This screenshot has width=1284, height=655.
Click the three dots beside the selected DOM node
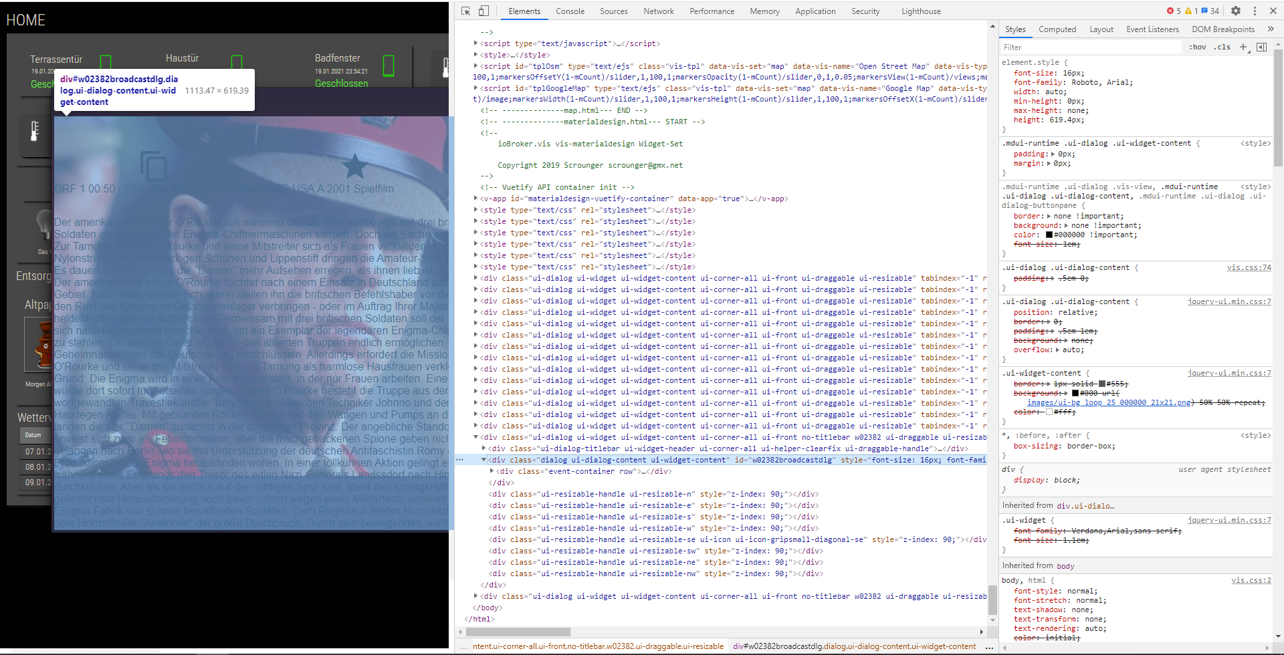pyautogui.click(x=460, y=460)
